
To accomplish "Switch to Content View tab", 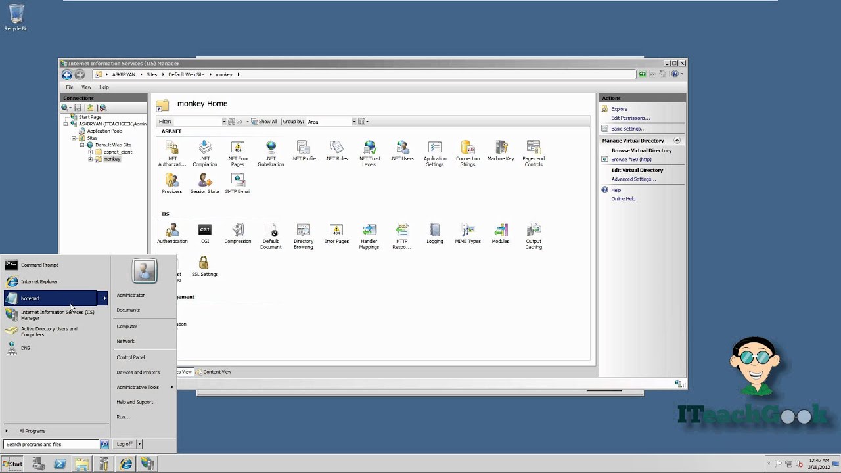I will (214, 372).
